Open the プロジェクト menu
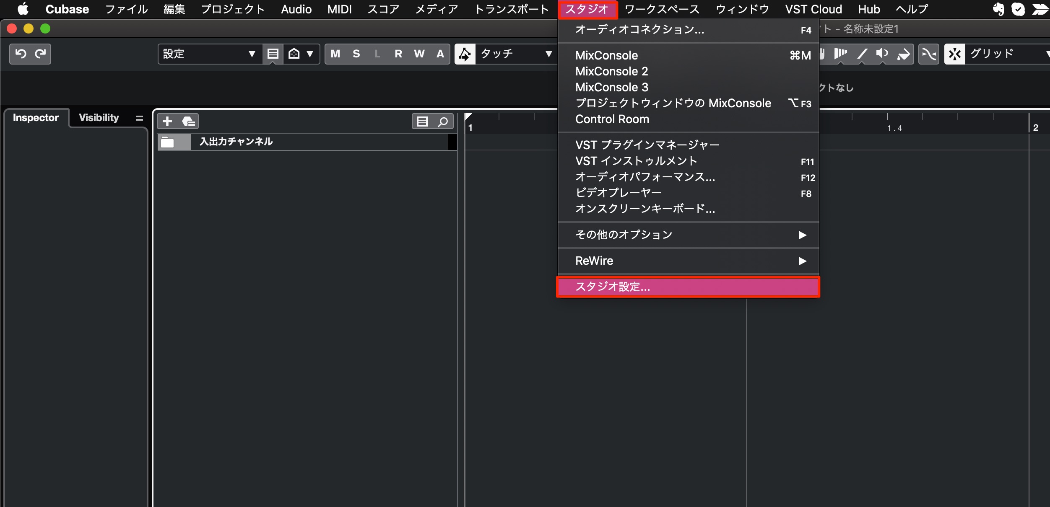Viewport: 1050px width, 507px height. pyautogui.click(x=233, y=9)
